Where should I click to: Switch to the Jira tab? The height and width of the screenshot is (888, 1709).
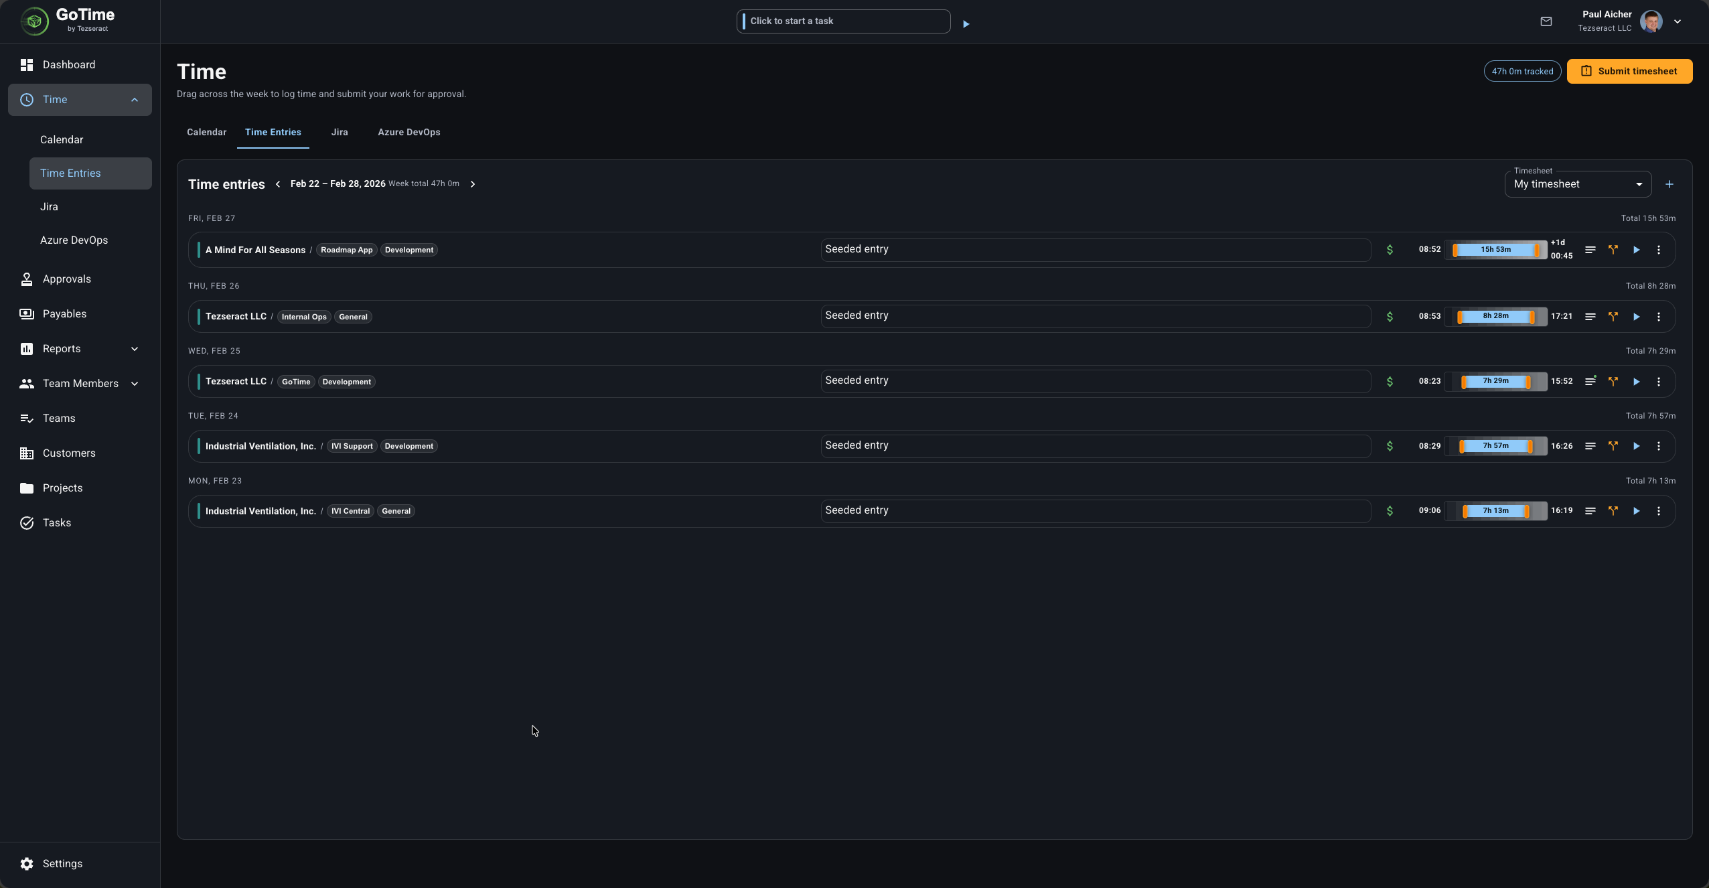(340, 132)
